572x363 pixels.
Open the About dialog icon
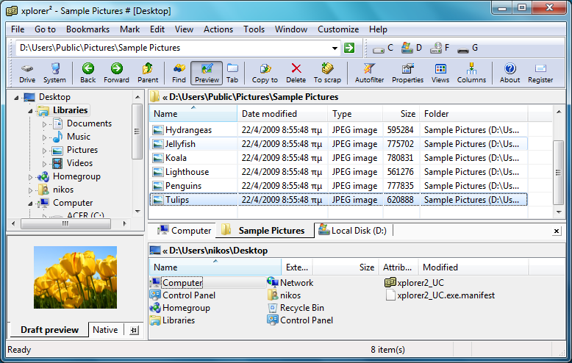point(510,73)
